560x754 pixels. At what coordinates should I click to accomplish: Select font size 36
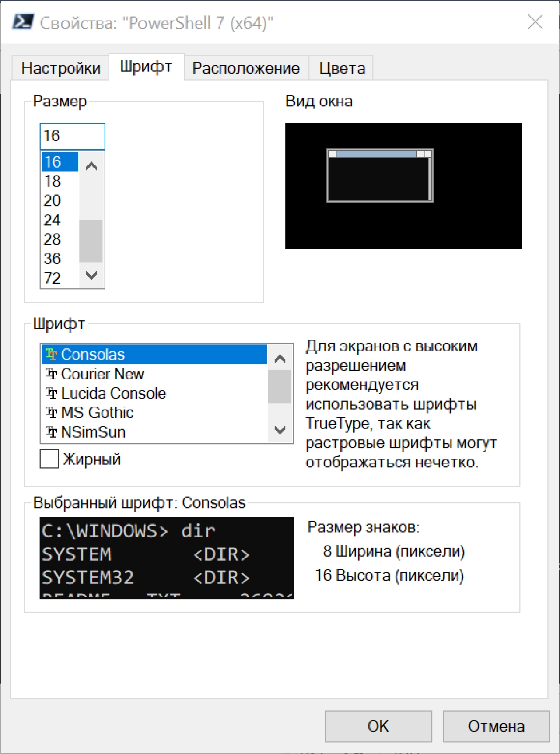tap(59, 259)
